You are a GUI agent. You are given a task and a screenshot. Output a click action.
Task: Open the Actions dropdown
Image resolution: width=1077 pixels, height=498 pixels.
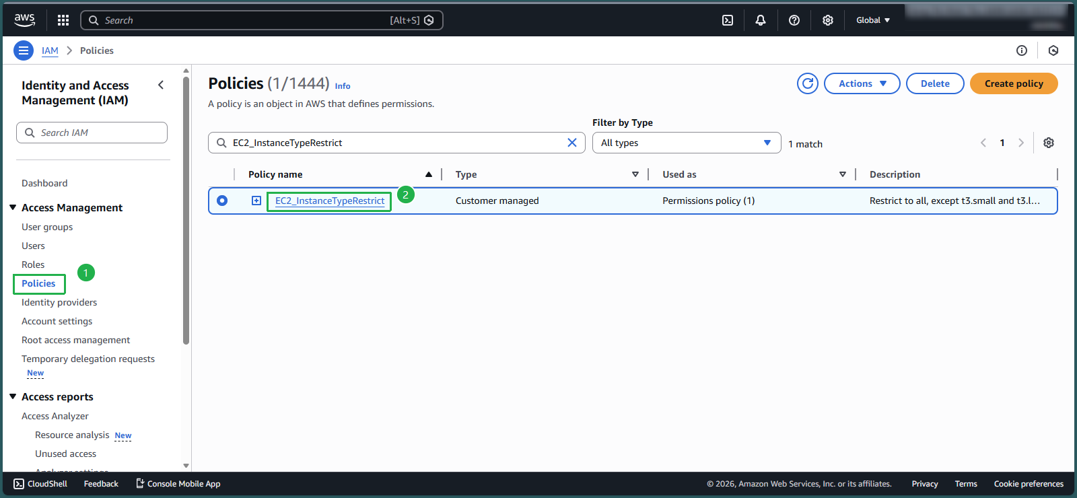(x=862, y=83)
